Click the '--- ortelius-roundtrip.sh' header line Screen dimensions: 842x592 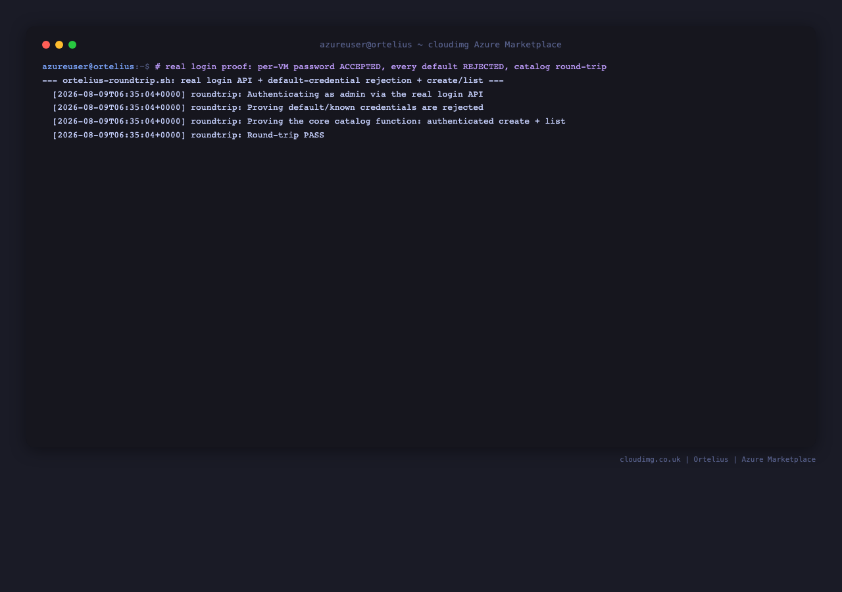273,80
